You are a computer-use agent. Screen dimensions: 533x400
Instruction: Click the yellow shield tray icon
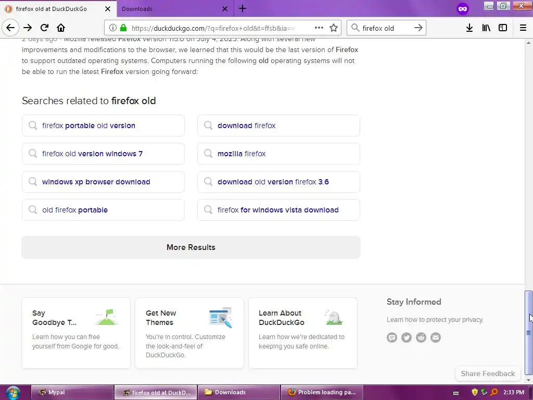click(x=475, y=392)
